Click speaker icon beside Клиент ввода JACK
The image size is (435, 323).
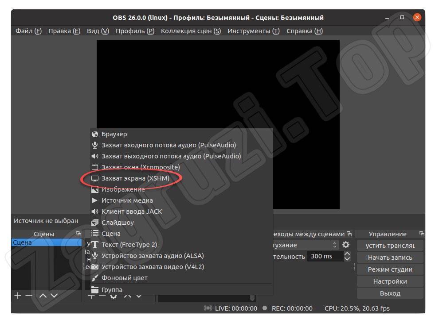[x=95, y=211]
